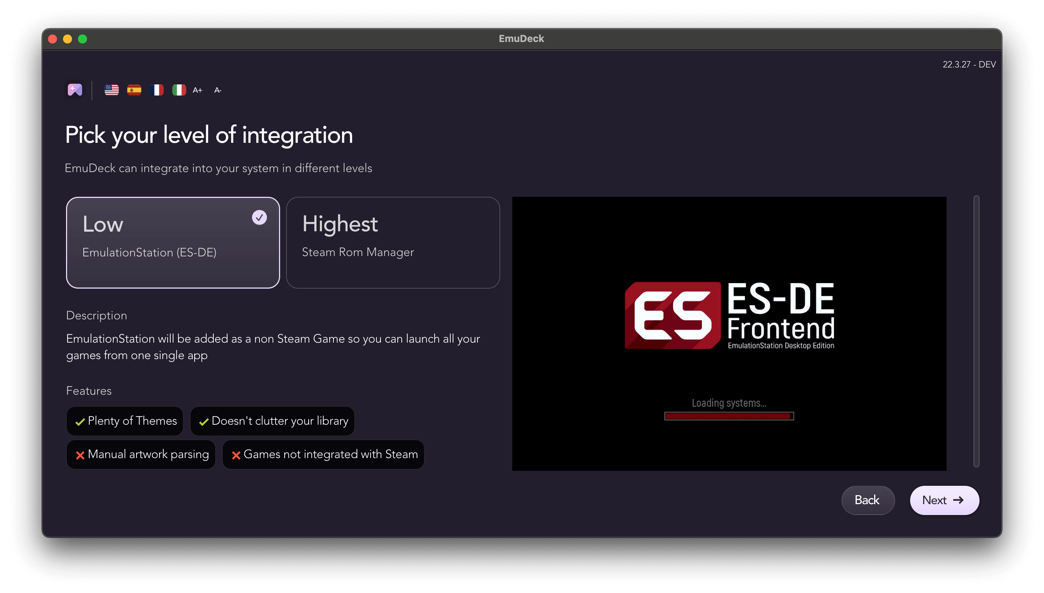1044x593 pixels.
Task: Click the Pick your level of integration title
Action: (209, 135)
